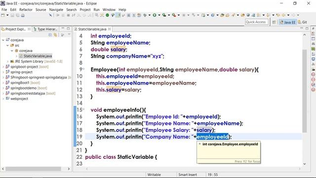Collapse the corejava project node
This screenshot has width=316, height=178.
point(3,40)
